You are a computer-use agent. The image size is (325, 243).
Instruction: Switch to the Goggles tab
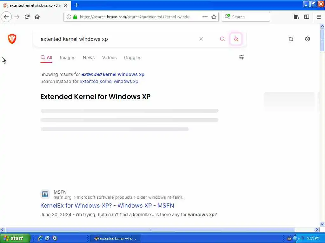[133, 58]
